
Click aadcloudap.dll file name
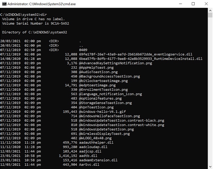tap(93, 147)
